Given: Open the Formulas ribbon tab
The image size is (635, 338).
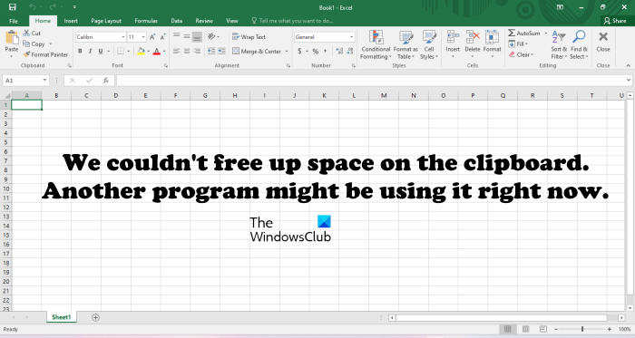Looking at the screenshot, I should click(146, 21).
